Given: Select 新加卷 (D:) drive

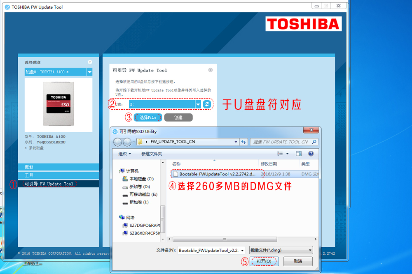Looking at the screenshot, I should tap(136, 187).
